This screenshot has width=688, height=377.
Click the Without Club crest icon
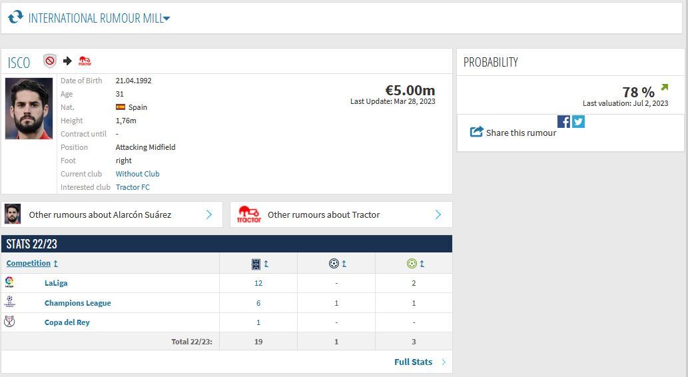pyautogui.click(x=50, y=61)
